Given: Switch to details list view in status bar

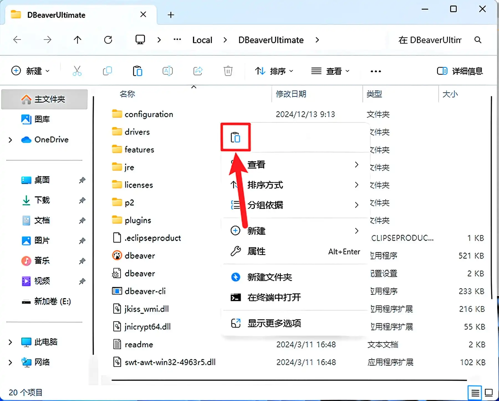Looking at the screenshot, I should 475,393.
